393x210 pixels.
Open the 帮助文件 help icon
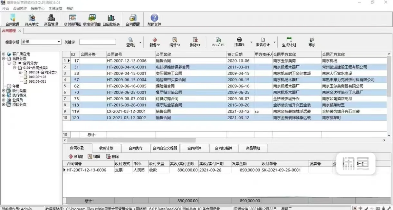154,20
